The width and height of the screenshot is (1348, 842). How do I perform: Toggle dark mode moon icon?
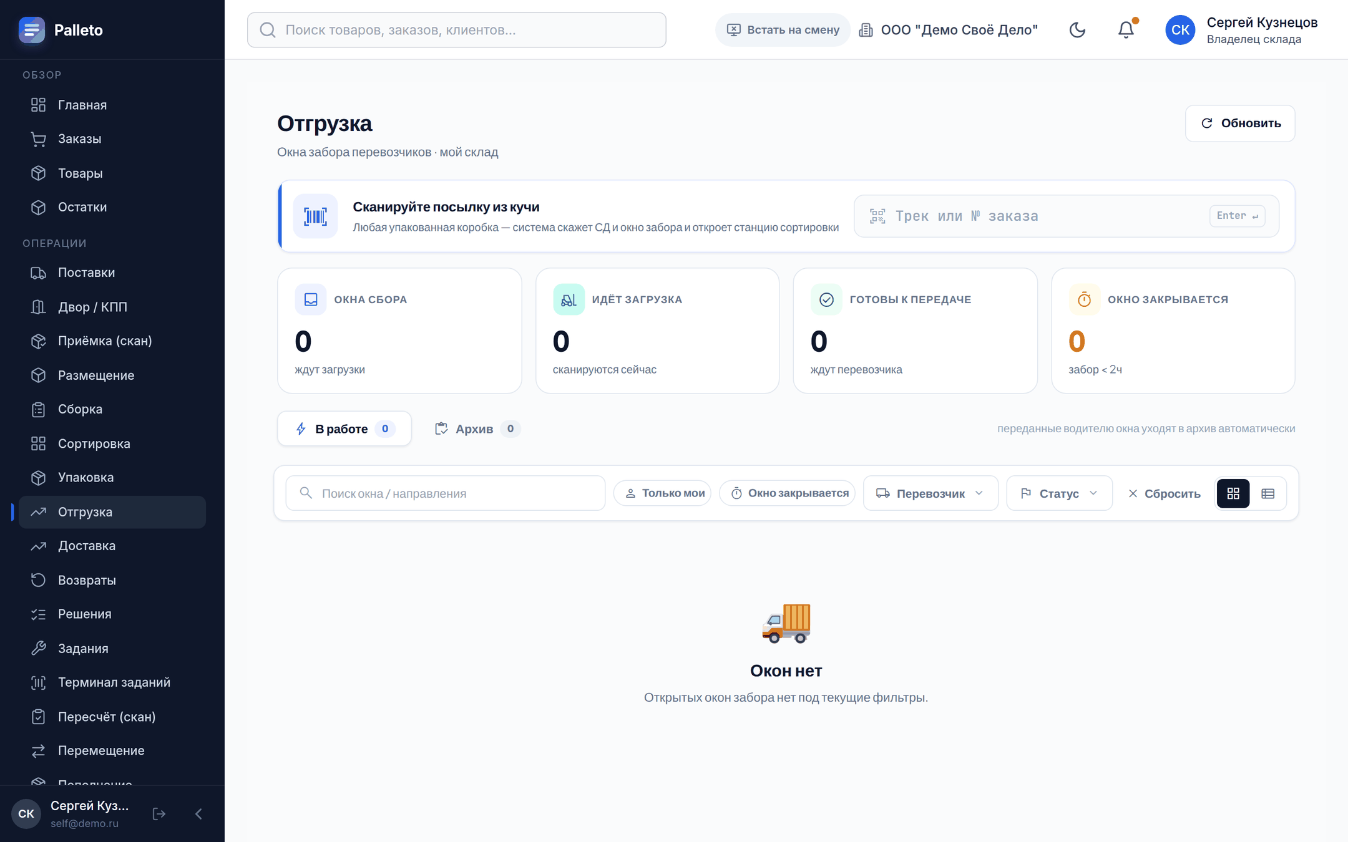(x=1077, y=30)
